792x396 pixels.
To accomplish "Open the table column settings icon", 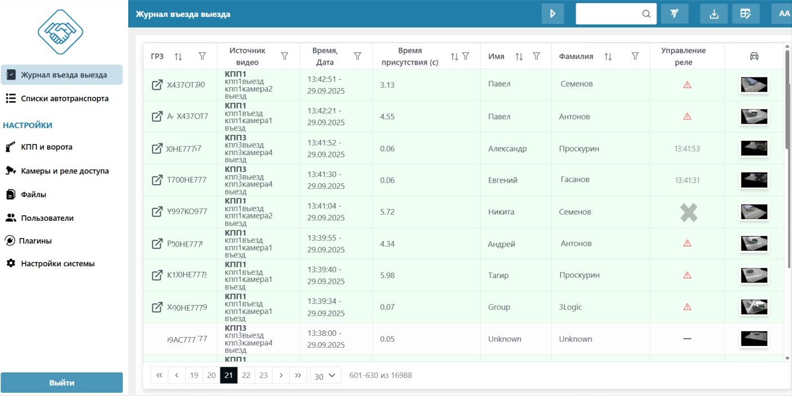I will 746,14.
